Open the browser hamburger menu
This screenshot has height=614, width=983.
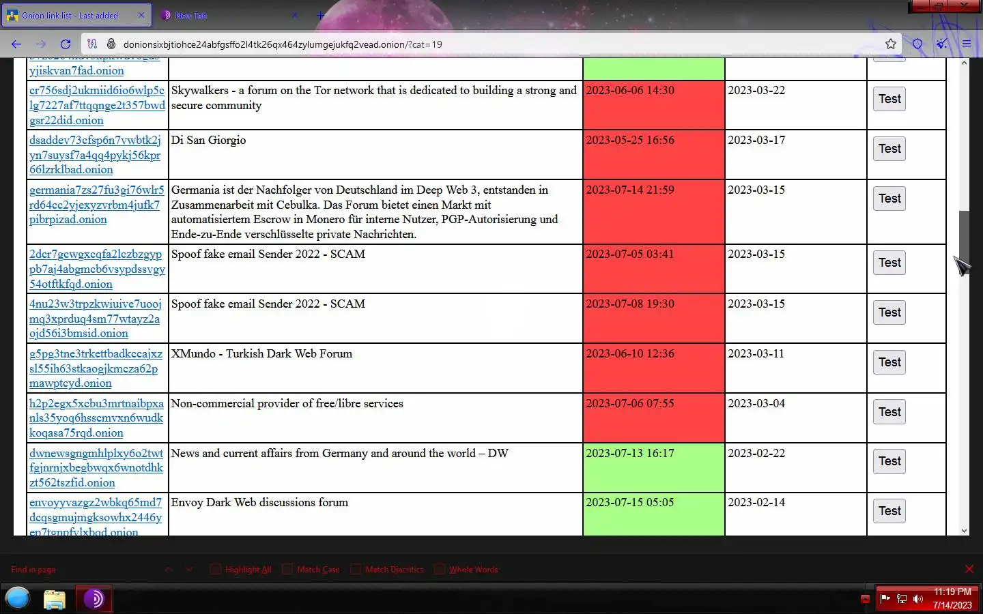point(967,44)
